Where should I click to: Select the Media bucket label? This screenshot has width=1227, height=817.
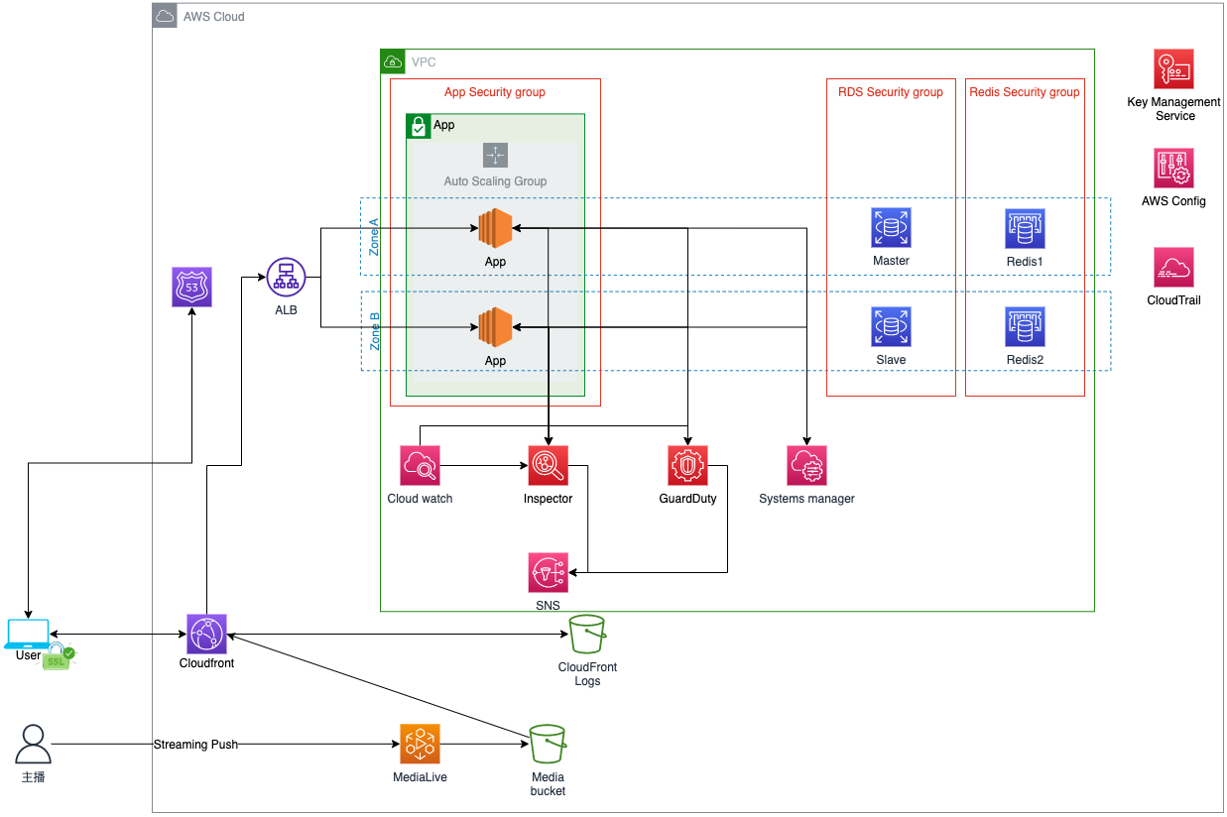[x=548, y=784]
